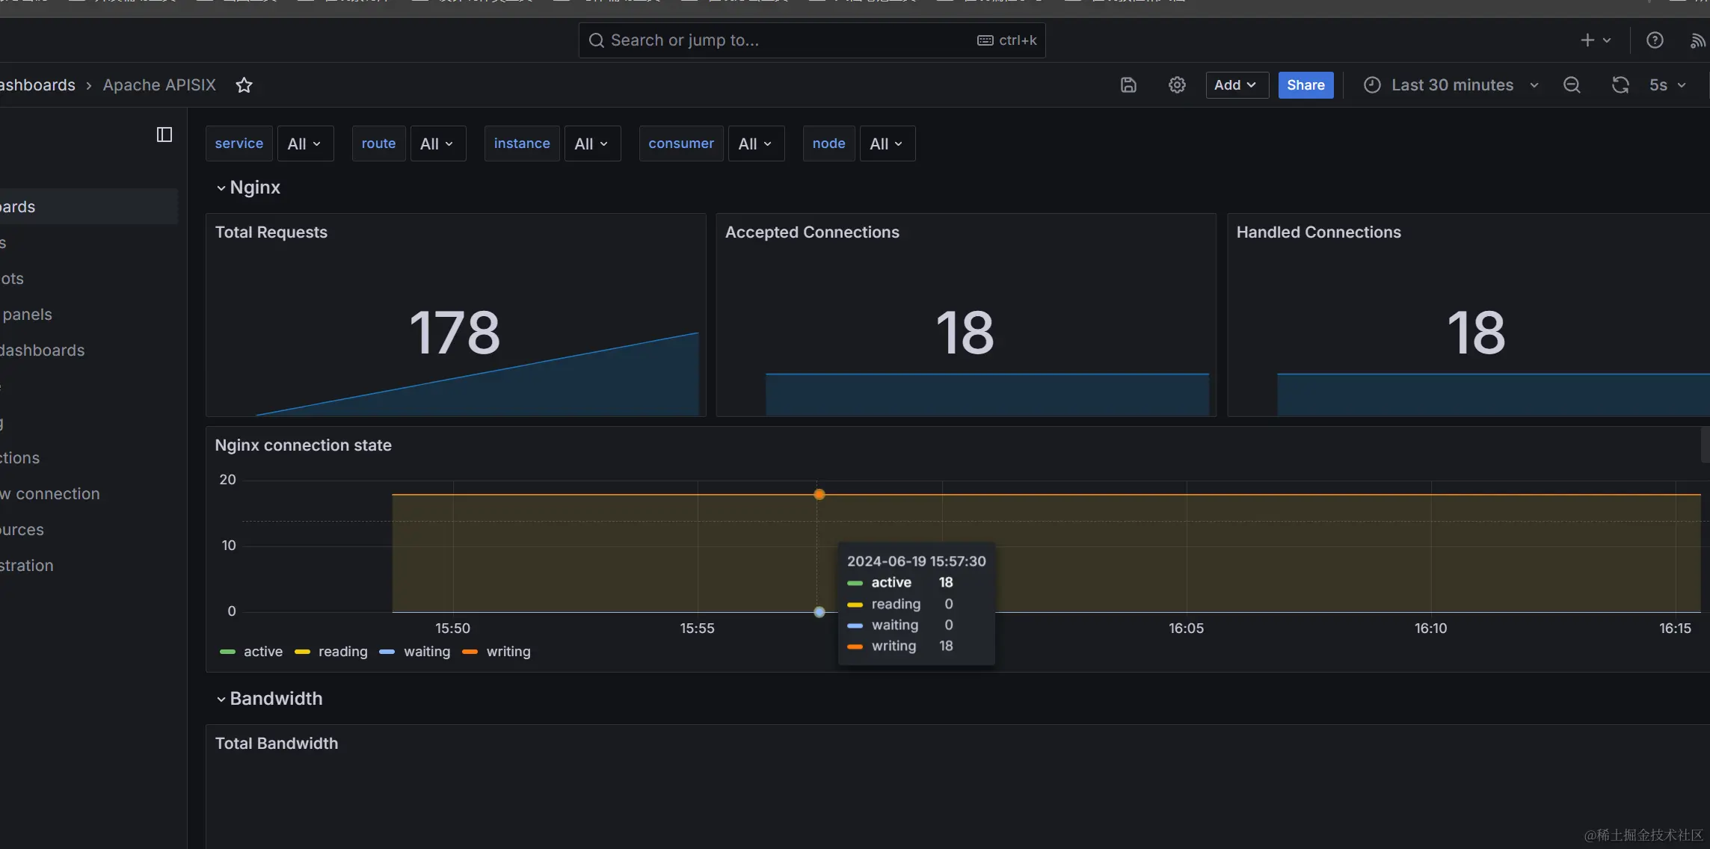The image size is (1710, 849).
Task: Save the dashboard using the disk icon
Action: 1128,84
